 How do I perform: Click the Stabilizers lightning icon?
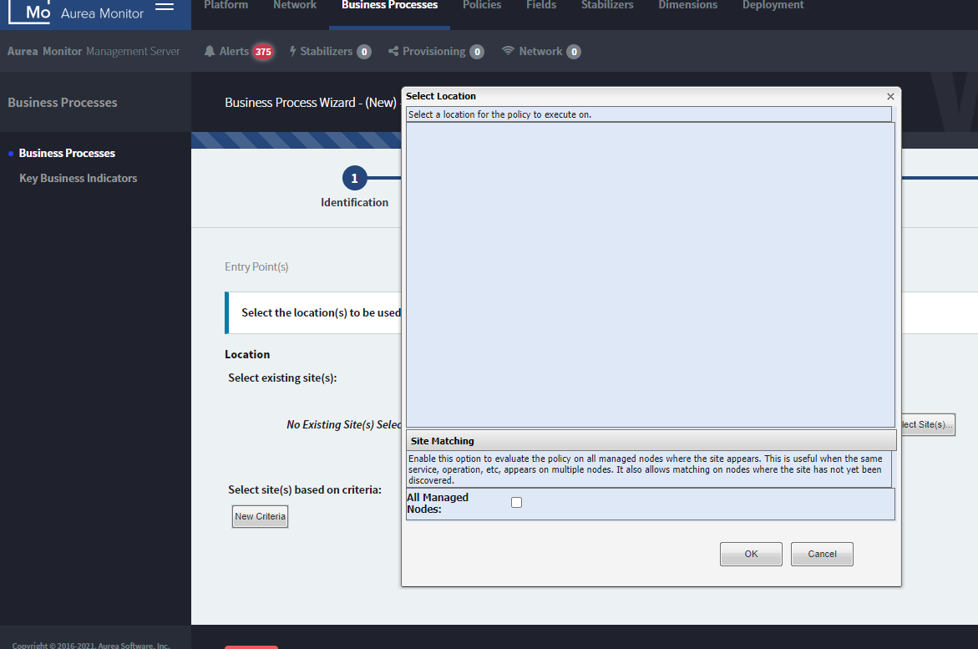click(292, 51)
